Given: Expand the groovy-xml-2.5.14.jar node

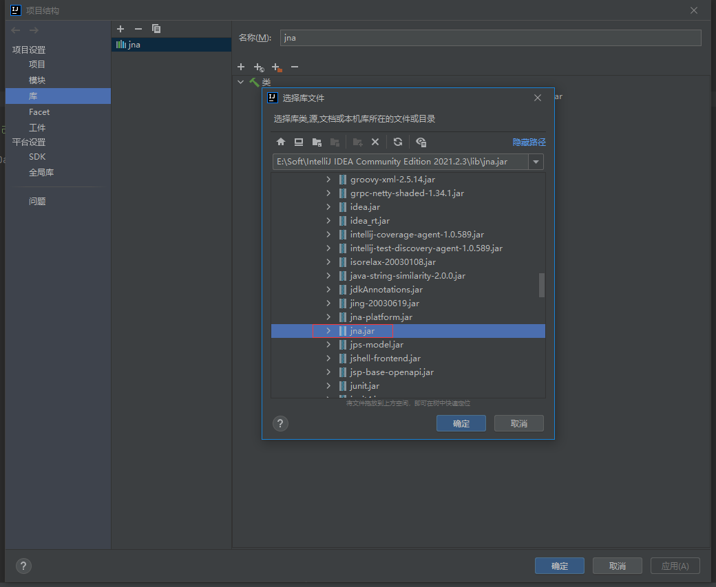Looking at the screenshot, I should [328, 180].
